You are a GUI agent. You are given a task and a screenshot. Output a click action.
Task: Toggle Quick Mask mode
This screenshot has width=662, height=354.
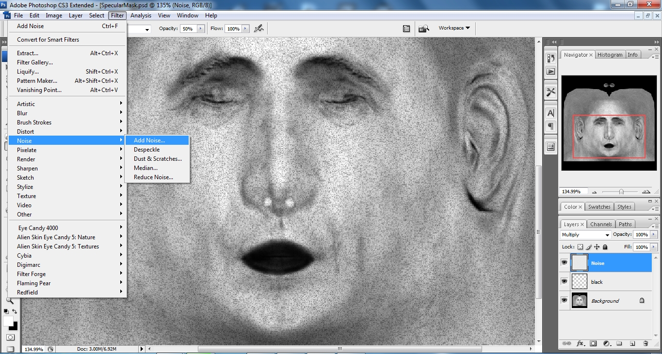10,337
